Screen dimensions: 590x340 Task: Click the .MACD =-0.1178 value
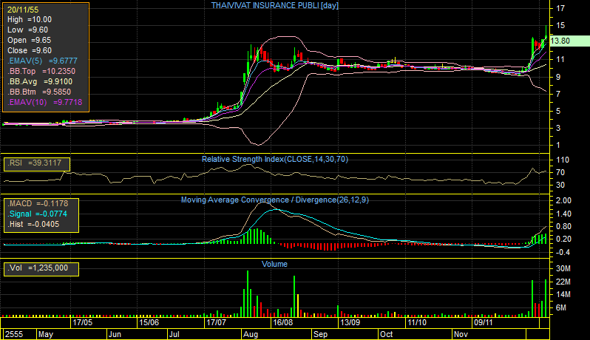(38, 203)
